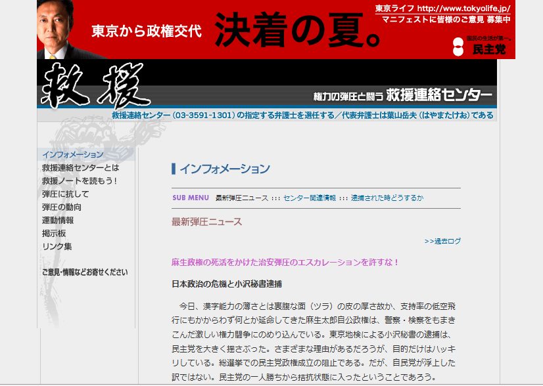Click the 救援連絡センター header title
The height and width of the screenshot is (386, 543).
(438, 95)
